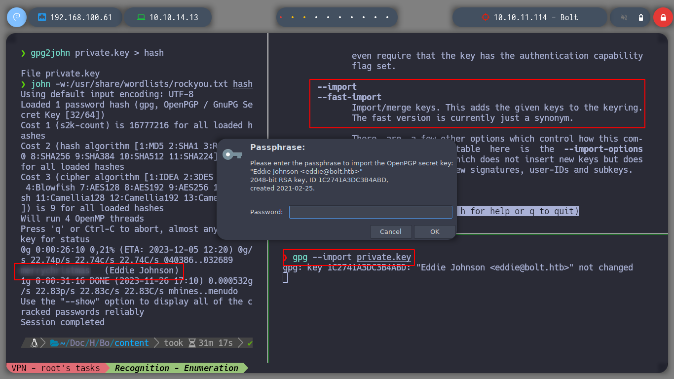Click the battery lock indicator icon
674x379 pixels.
pos(640,17)
